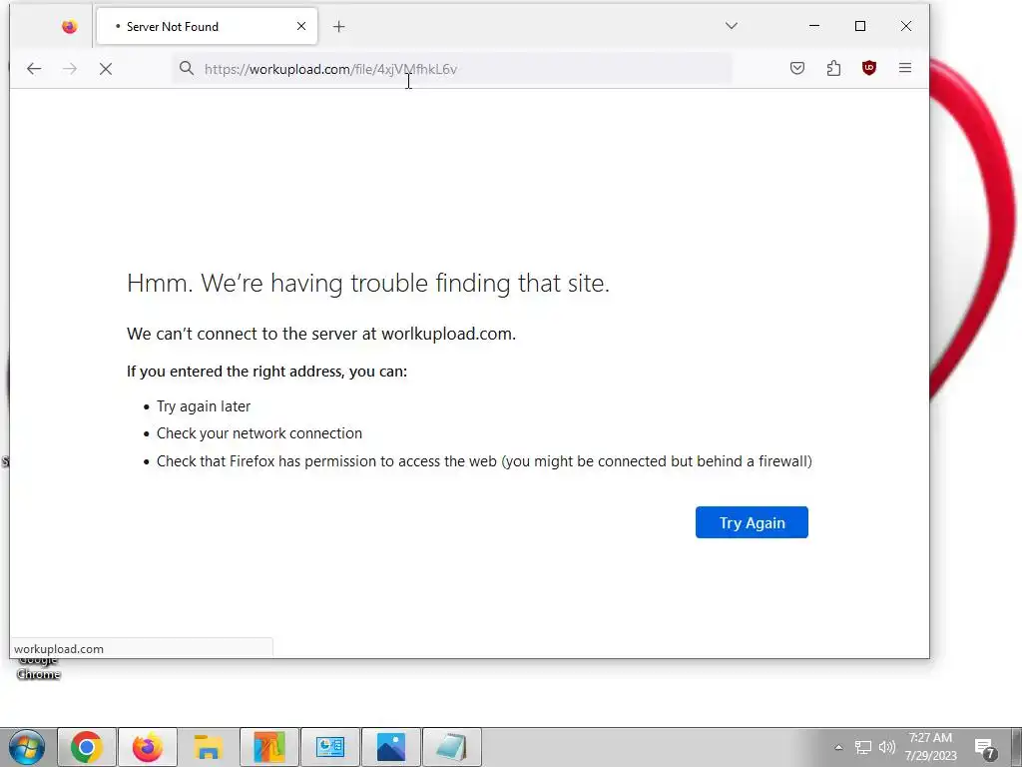1022x767 pixels.
Task: Click the heading "Hmm. We're having trouble finding that site."
Action: click(x=368, y=283)
